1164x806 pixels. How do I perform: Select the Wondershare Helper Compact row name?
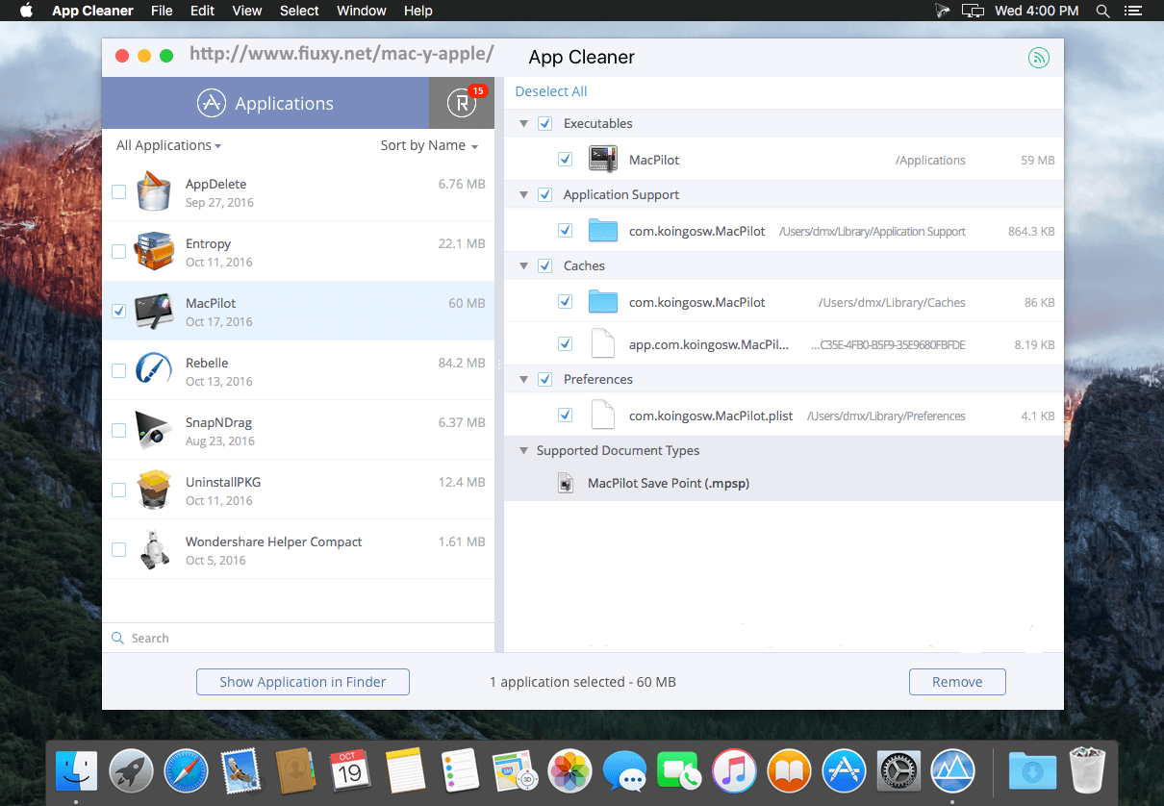[273, 542]
